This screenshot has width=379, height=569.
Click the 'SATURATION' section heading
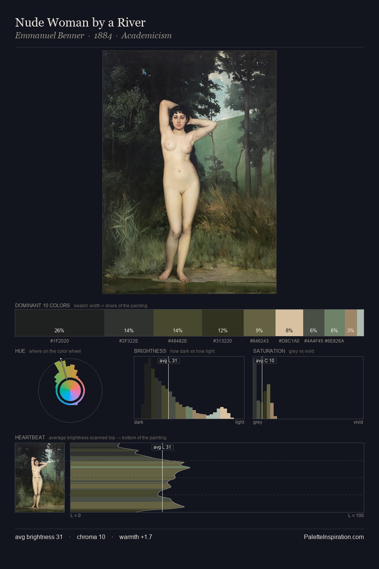click(269, 351)
